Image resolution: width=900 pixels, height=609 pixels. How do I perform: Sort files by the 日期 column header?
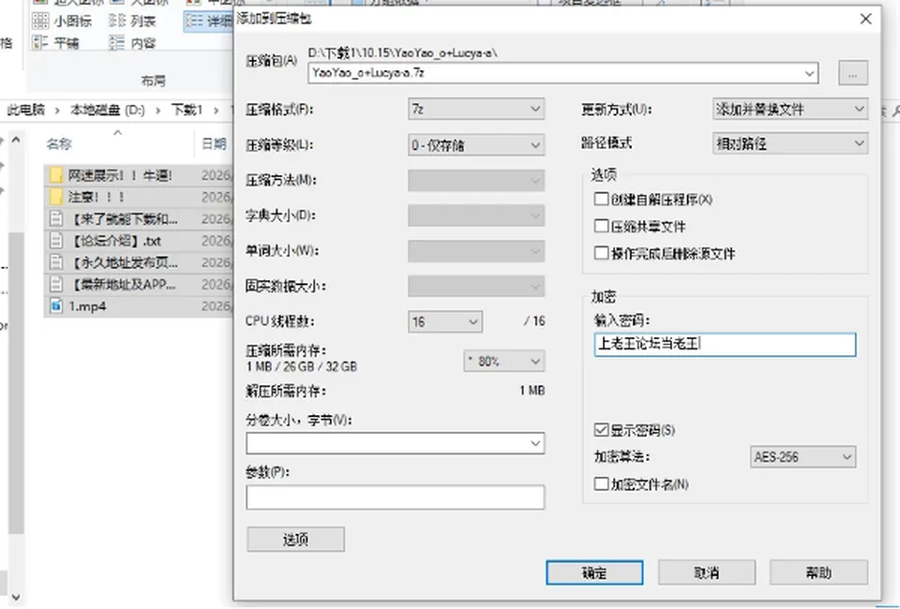click(x=214, y=144)
